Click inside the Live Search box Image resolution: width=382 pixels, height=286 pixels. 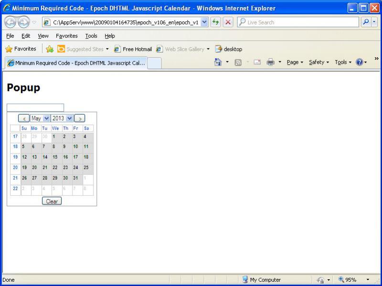297,22
